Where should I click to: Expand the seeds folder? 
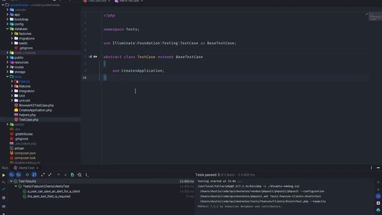pos(12,43)
